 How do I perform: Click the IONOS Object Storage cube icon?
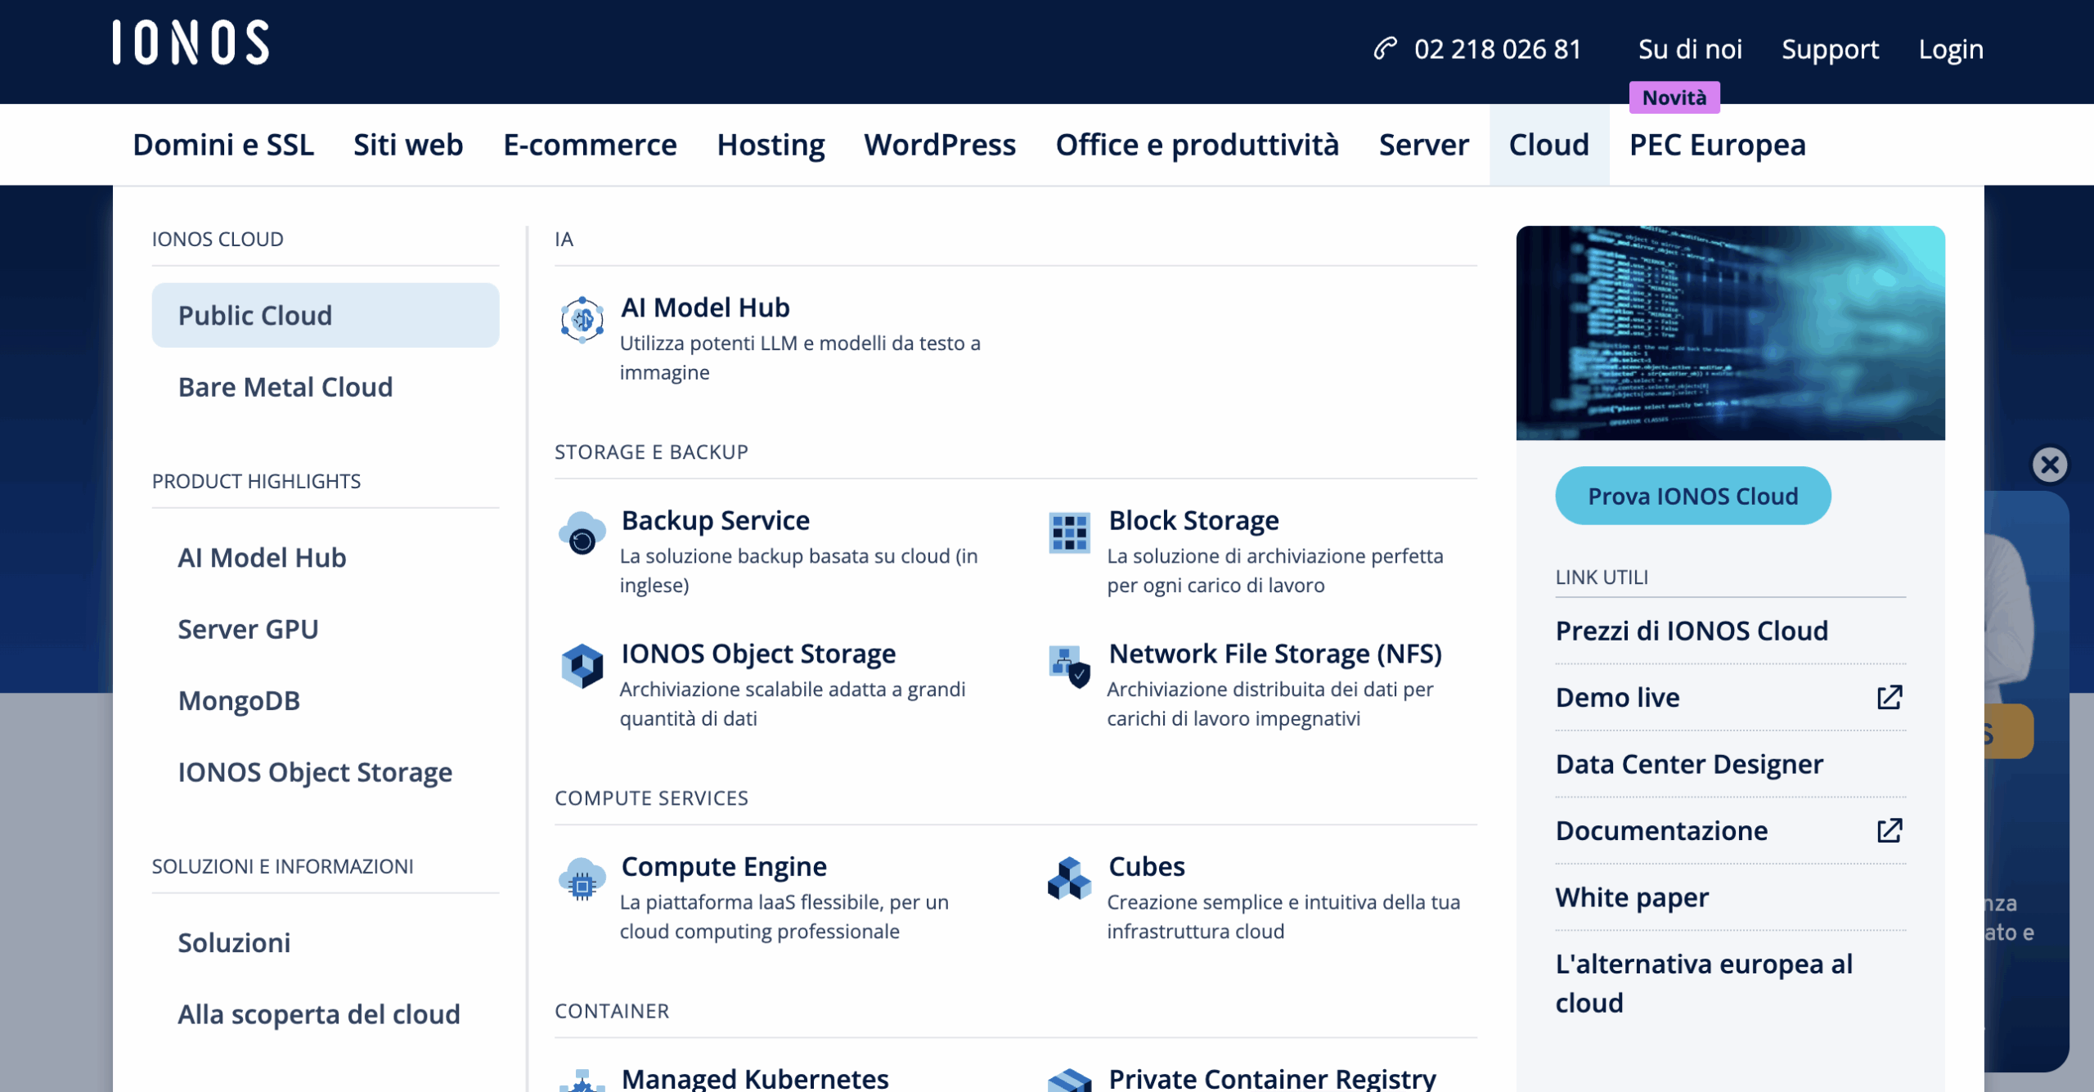point(582,666)
